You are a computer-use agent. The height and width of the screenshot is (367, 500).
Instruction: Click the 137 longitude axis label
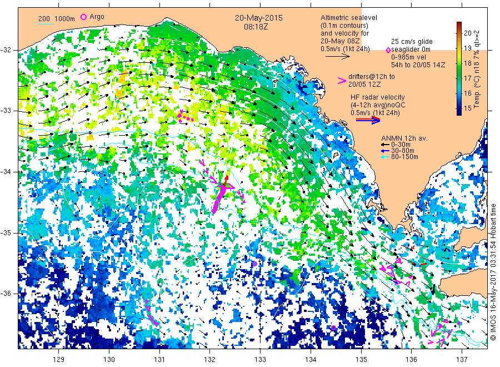(x=462, y=360)
